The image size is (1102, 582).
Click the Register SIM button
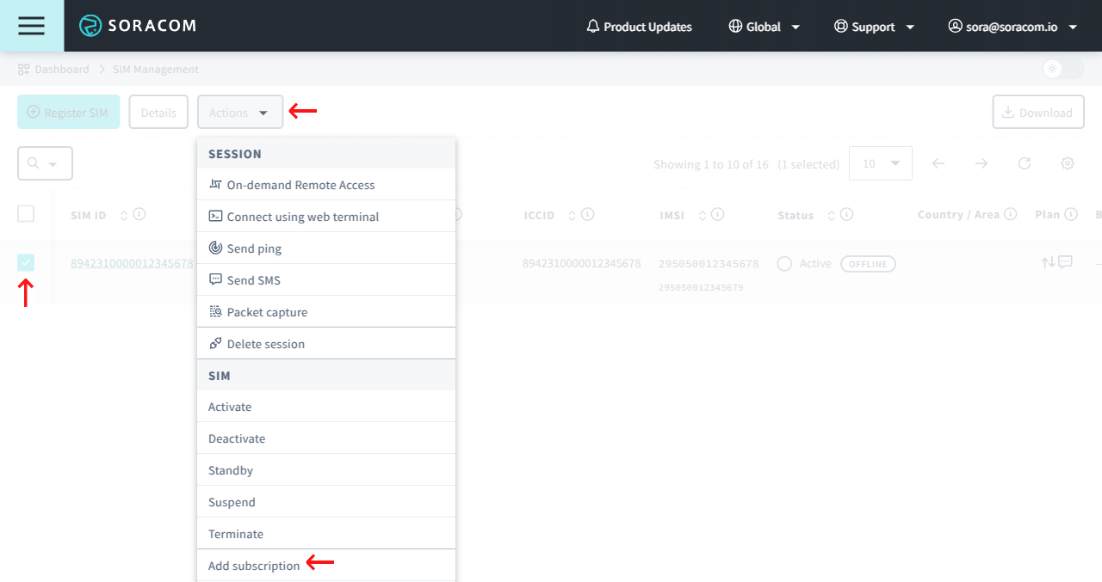[x=68, y=113]
